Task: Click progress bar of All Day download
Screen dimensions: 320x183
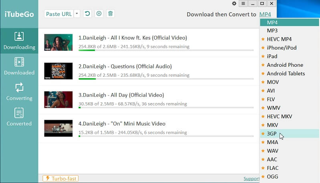Action: pos(166,107)
